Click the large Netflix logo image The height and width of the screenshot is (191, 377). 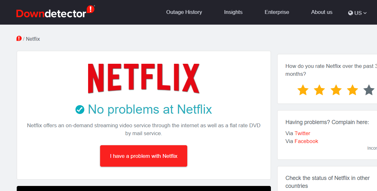144,78
